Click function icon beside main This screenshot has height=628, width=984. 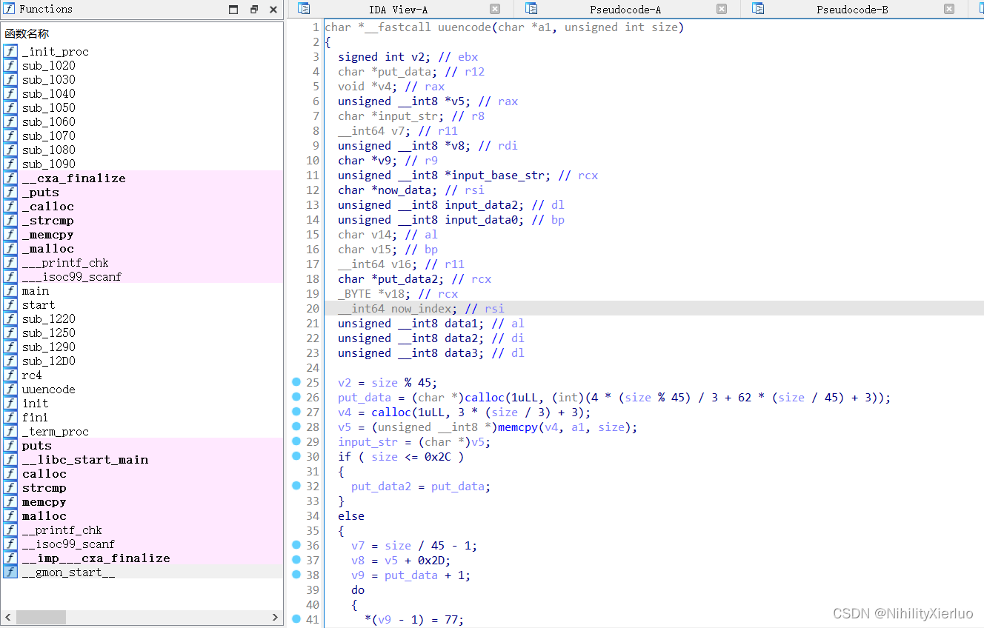pyautogui.click(x=10, y=290)
